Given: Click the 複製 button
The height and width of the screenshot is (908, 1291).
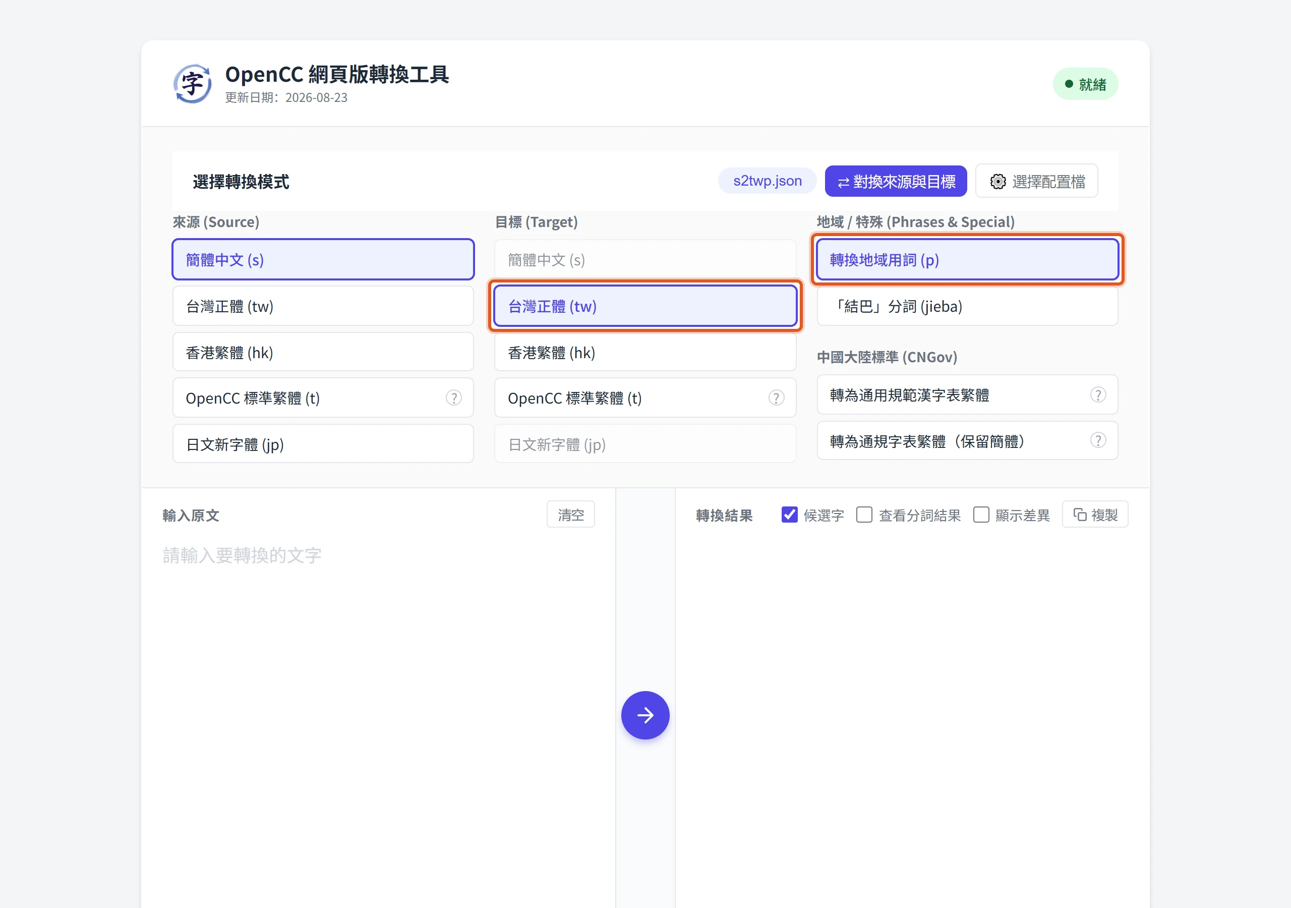Looking at the screenshot, I should pyautogui.click(x=1095, y=514).
